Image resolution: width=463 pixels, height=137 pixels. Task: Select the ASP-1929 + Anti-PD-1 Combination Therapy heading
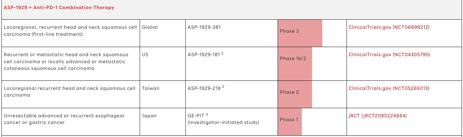pos(59,7)
